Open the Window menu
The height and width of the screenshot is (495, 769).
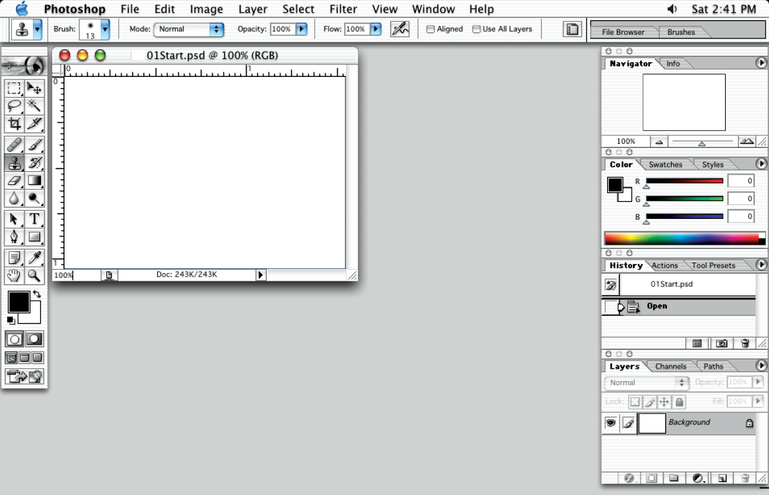pyautogui.click(x=433, y=9)
